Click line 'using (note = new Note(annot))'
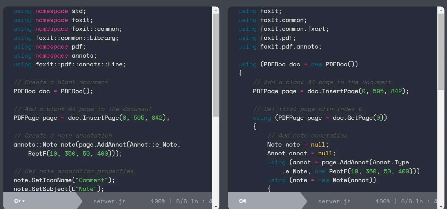Screen dimensions: 447x209 pos(322,180)
